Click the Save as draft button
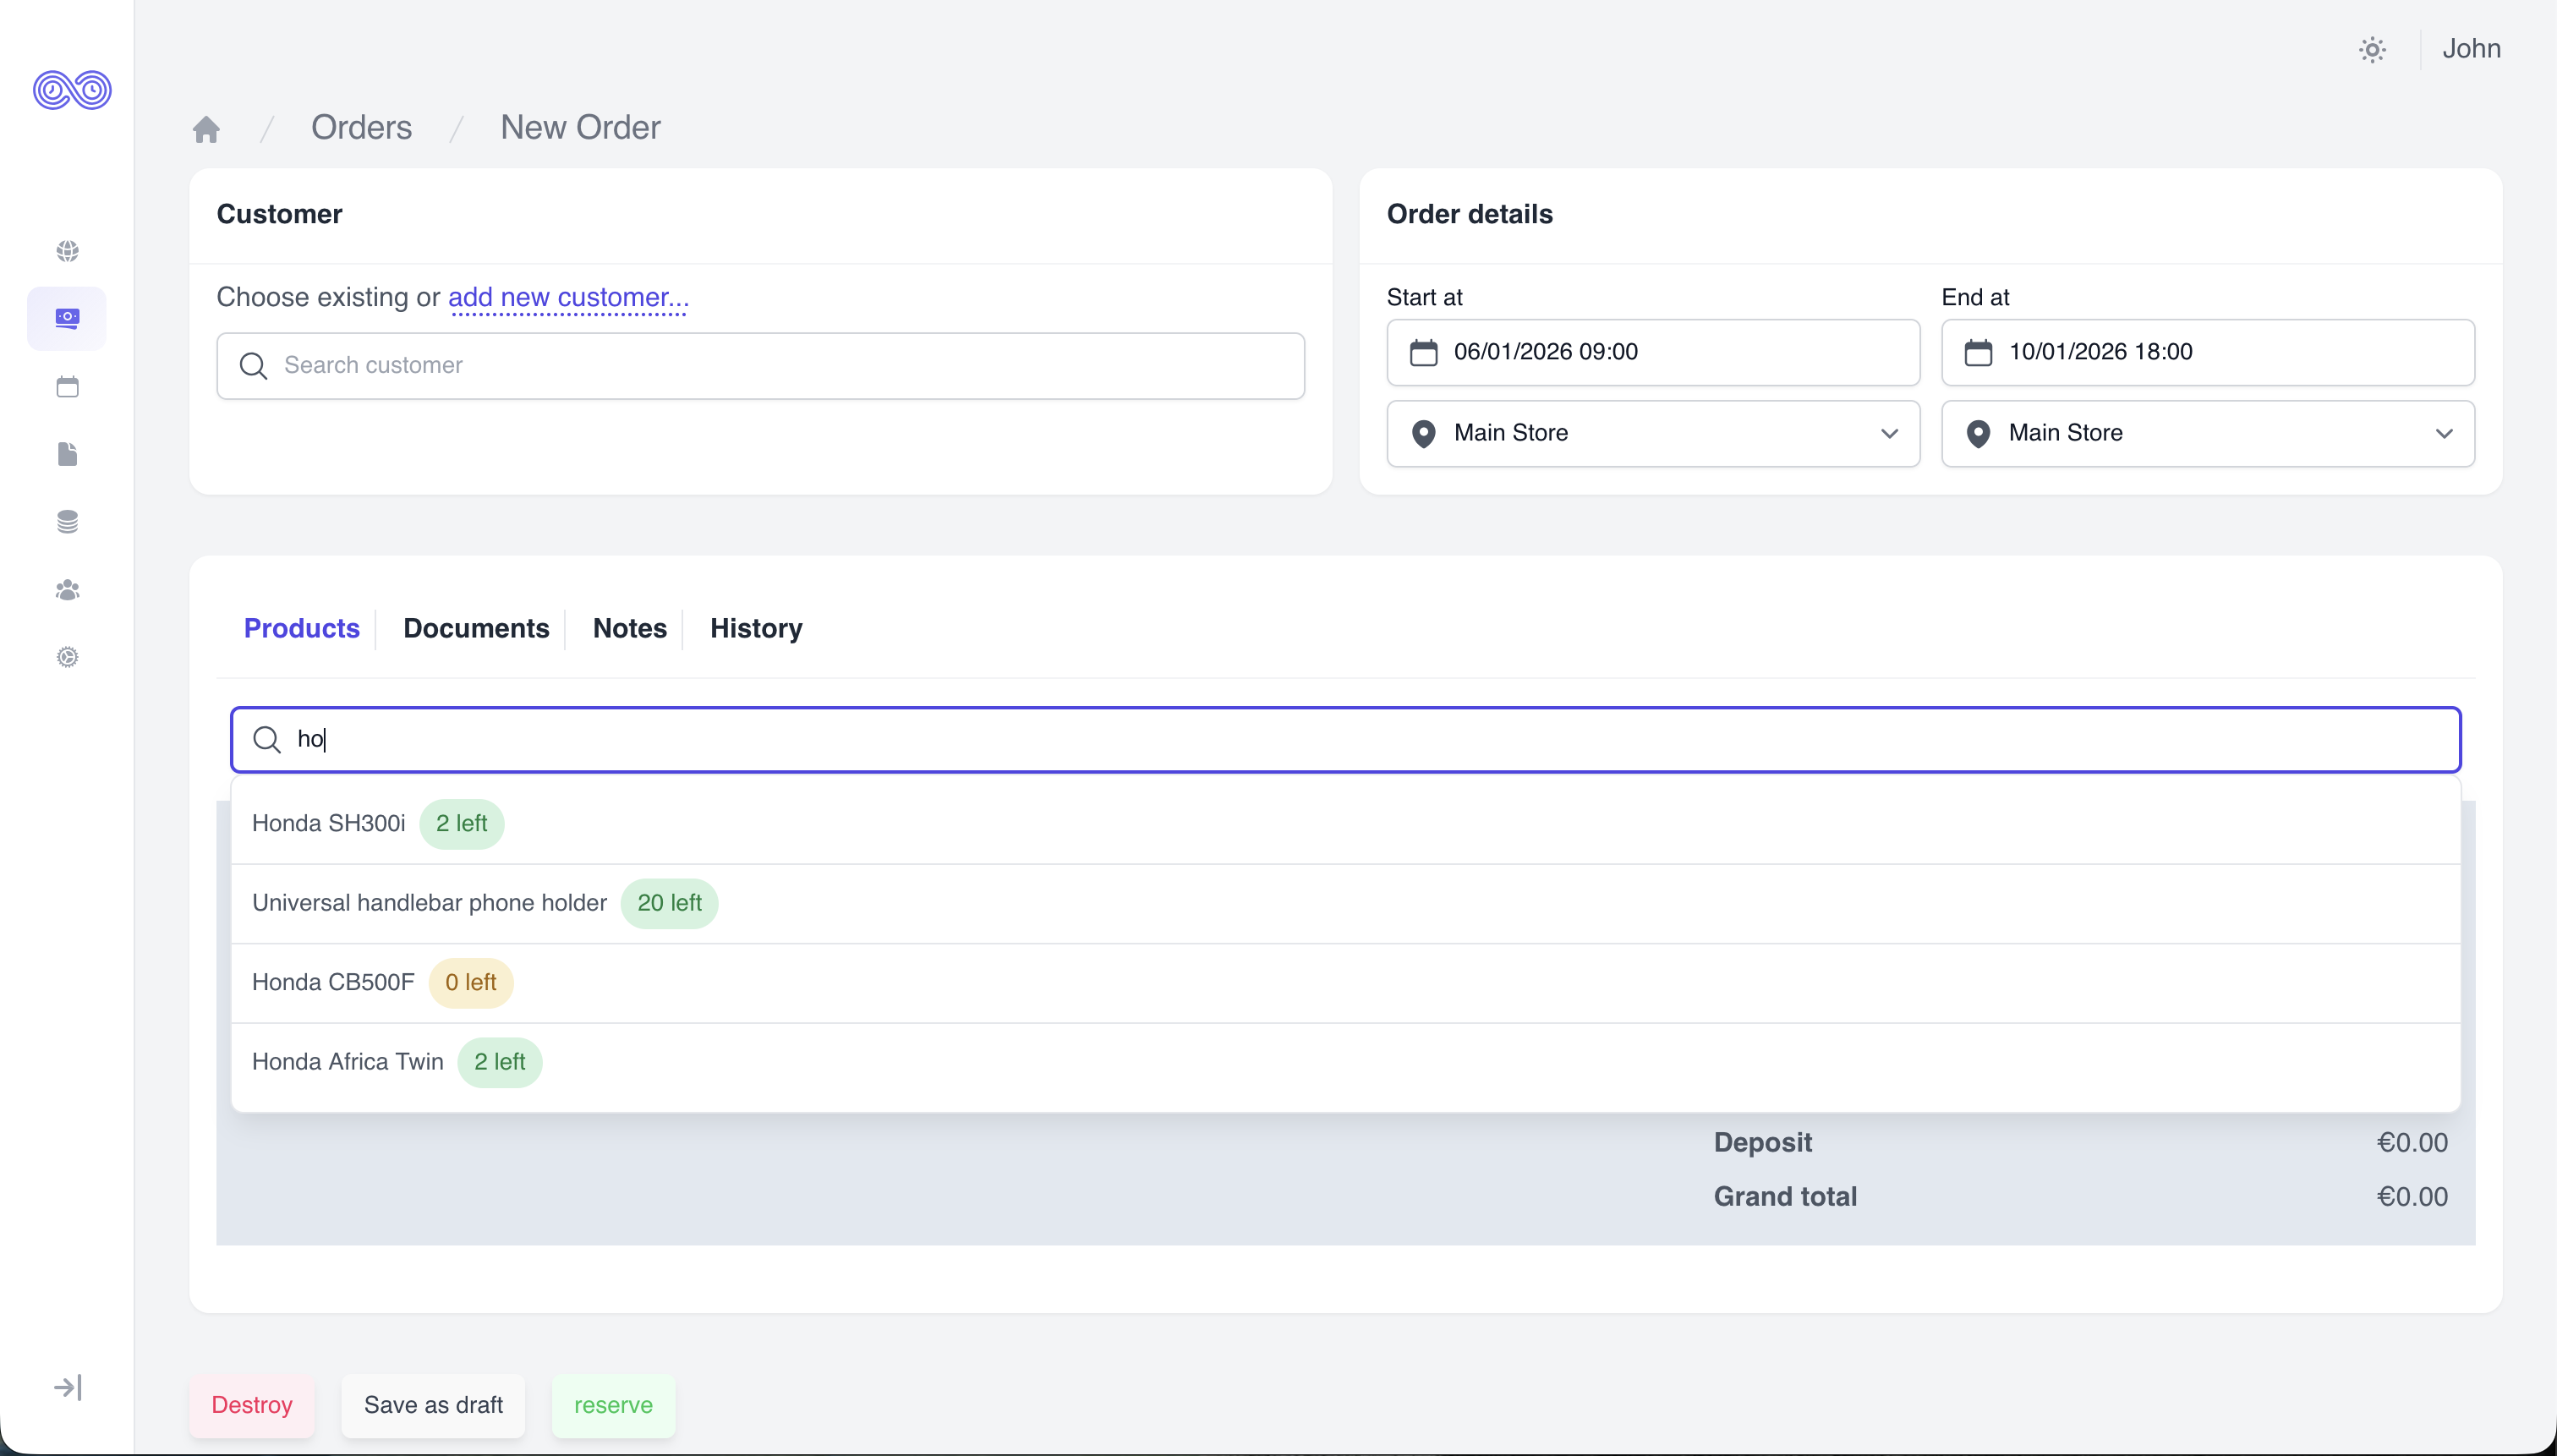2557x1456 pixels. pos(433,1405)
